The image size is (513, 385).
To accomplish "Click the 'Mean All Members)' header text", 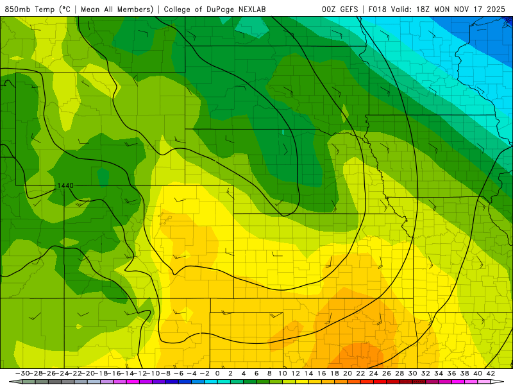I will [117, 9].
